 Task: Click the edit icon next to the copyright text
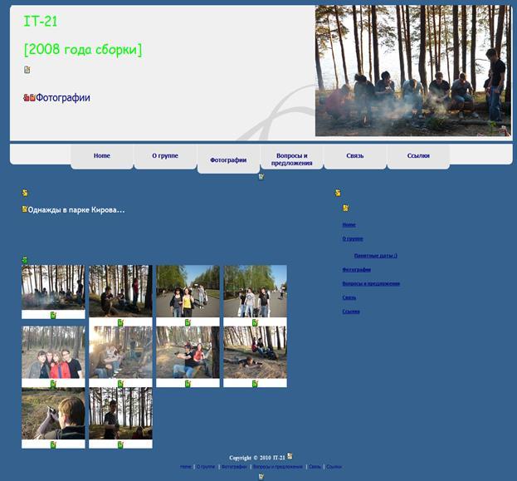290,456
